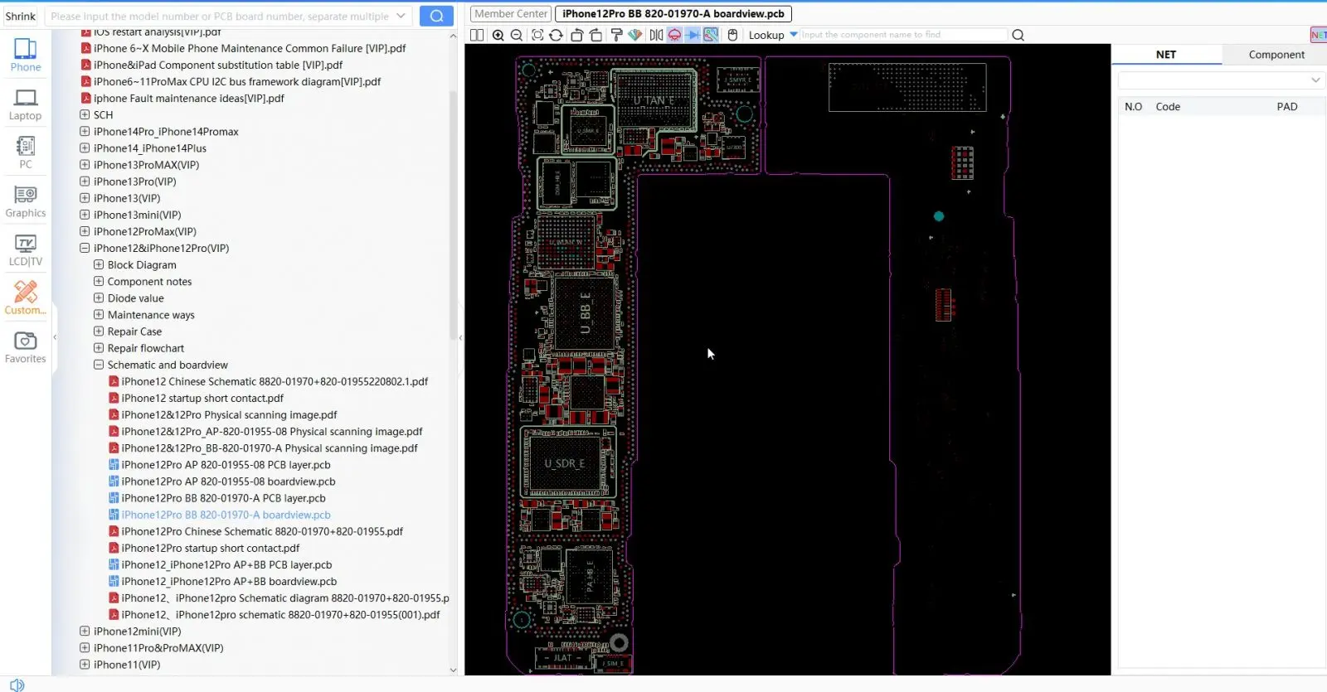Open the color palette icon

pyautogui.click(x=635, y=35)
